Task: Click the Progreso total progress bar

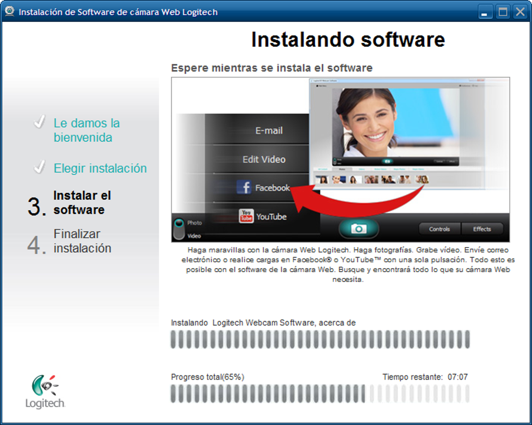Action: (x=320, y=394)
